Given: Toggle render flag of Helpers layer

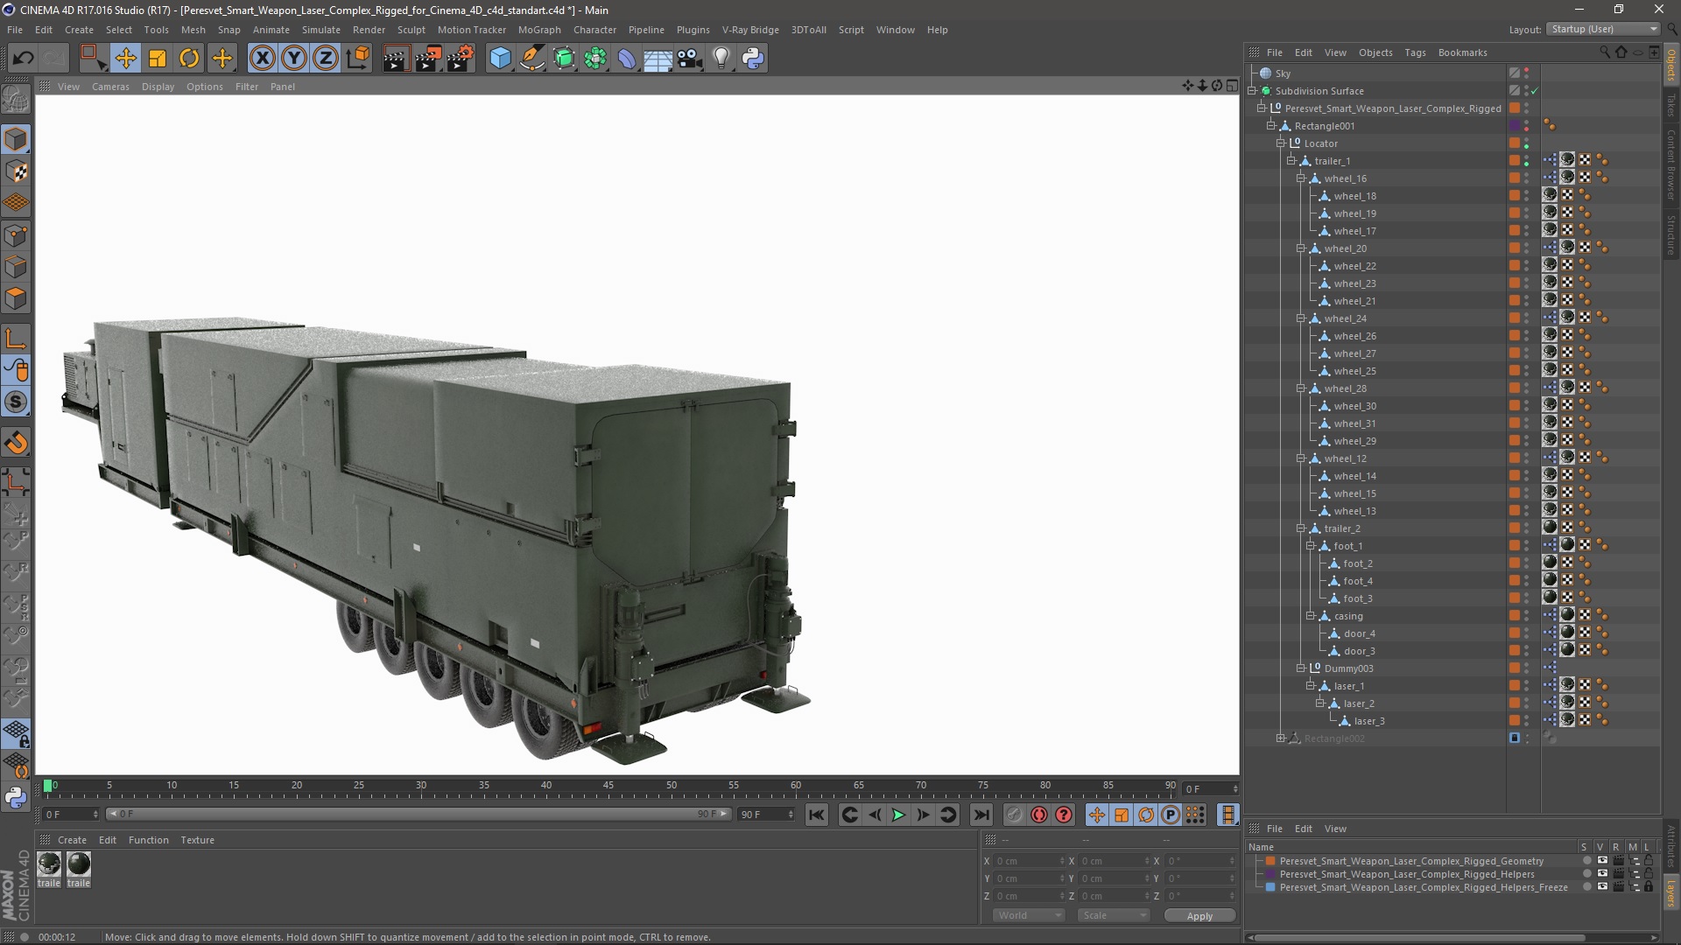Looking at the screenshot, I should click(1618, 874).
